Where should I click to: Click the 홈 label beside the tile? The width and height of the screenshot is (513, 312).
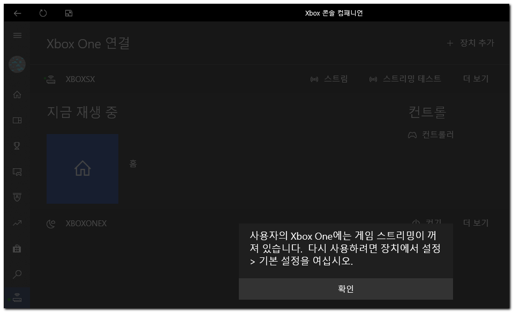pos(133,164)
